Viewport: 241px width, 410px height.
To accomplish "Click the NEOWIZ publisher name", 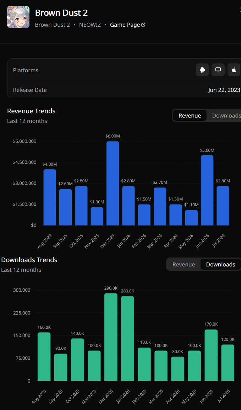I will pos(90,25).
